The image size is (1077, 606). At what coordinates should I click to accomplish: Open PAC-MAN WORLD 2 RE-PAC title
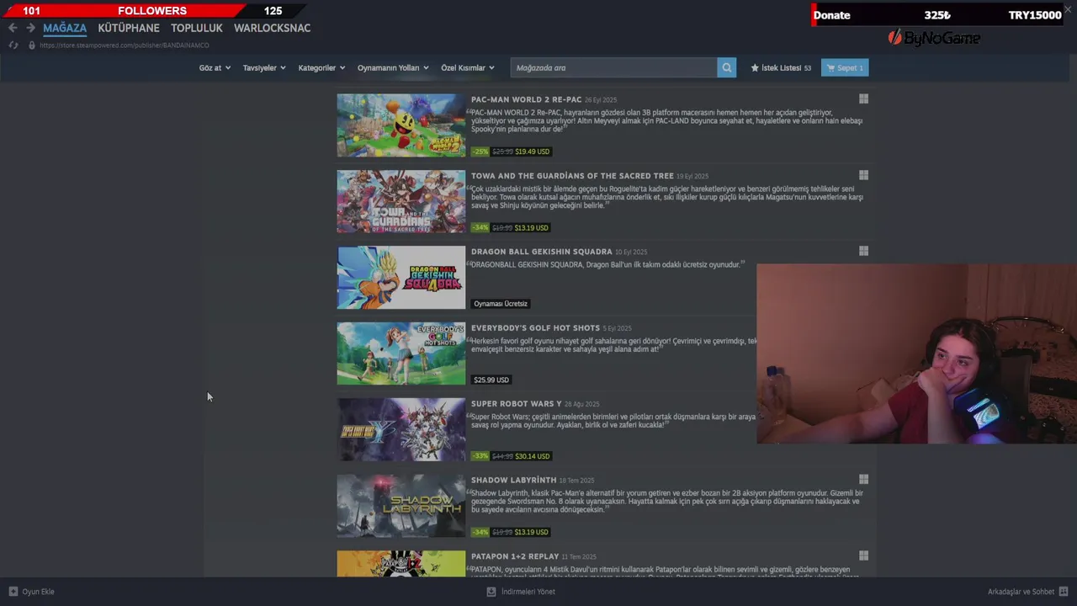coord(526,99)
